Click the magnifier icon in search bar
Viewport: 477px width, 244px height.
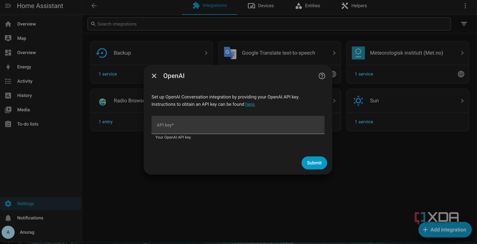[x=93, y=24]
